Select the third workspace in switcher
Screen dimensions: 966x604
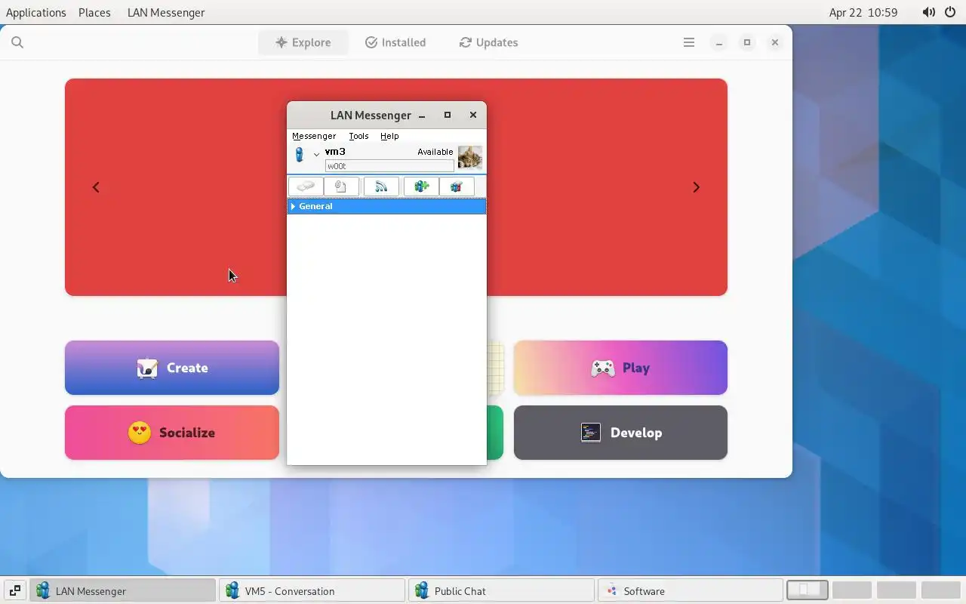coord(896,590)
